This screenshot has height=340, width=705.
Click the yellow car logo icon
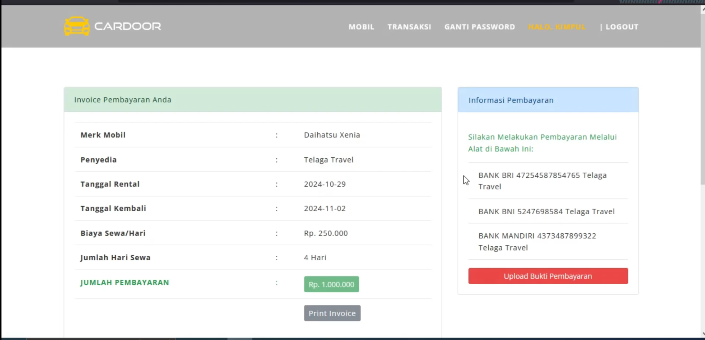click(77, 26)
